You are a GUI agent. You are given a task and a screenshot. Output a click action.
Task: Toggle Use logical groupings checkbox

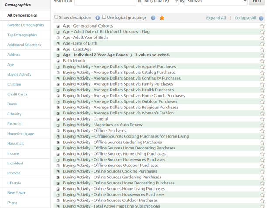click(104, 17)
